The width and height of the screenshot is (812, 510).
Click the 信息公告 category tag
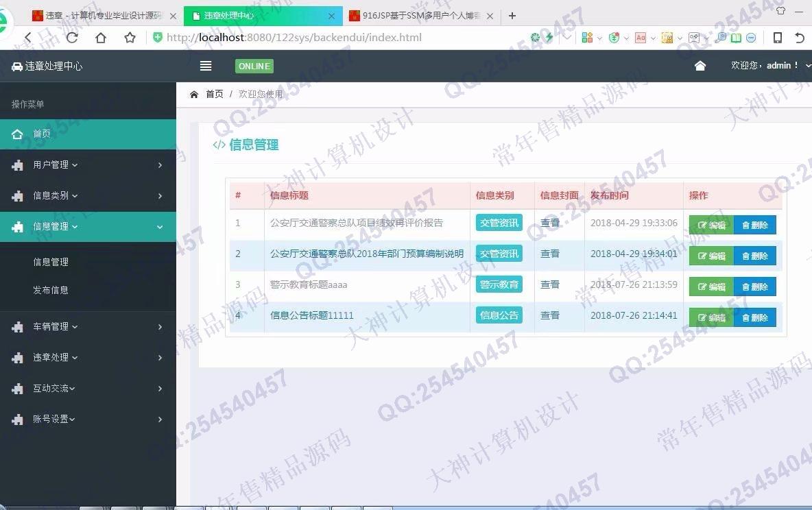(499, 315)
